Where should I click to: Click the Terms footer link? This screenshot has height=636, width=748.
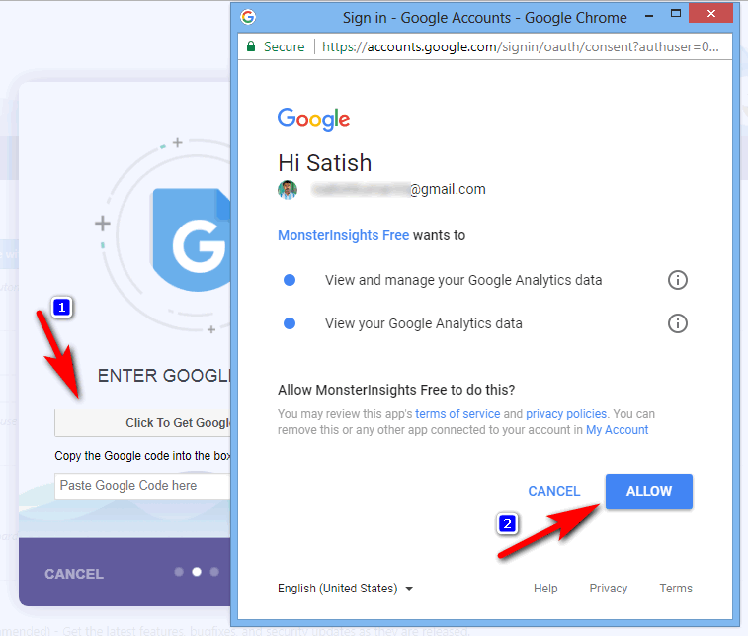(x=676, y=589)
